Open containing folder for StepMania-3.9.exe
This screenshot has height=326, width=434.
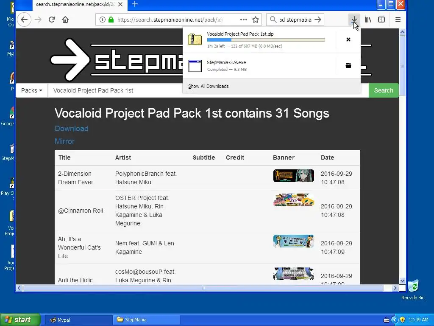click(x=348, y=65)
